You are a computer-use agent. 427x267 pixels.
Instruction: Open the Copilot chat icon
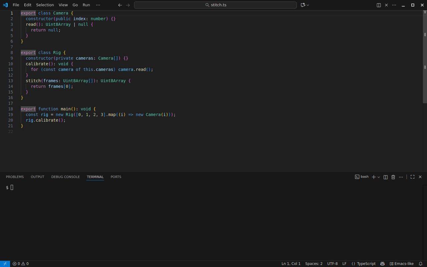point(303,5)
